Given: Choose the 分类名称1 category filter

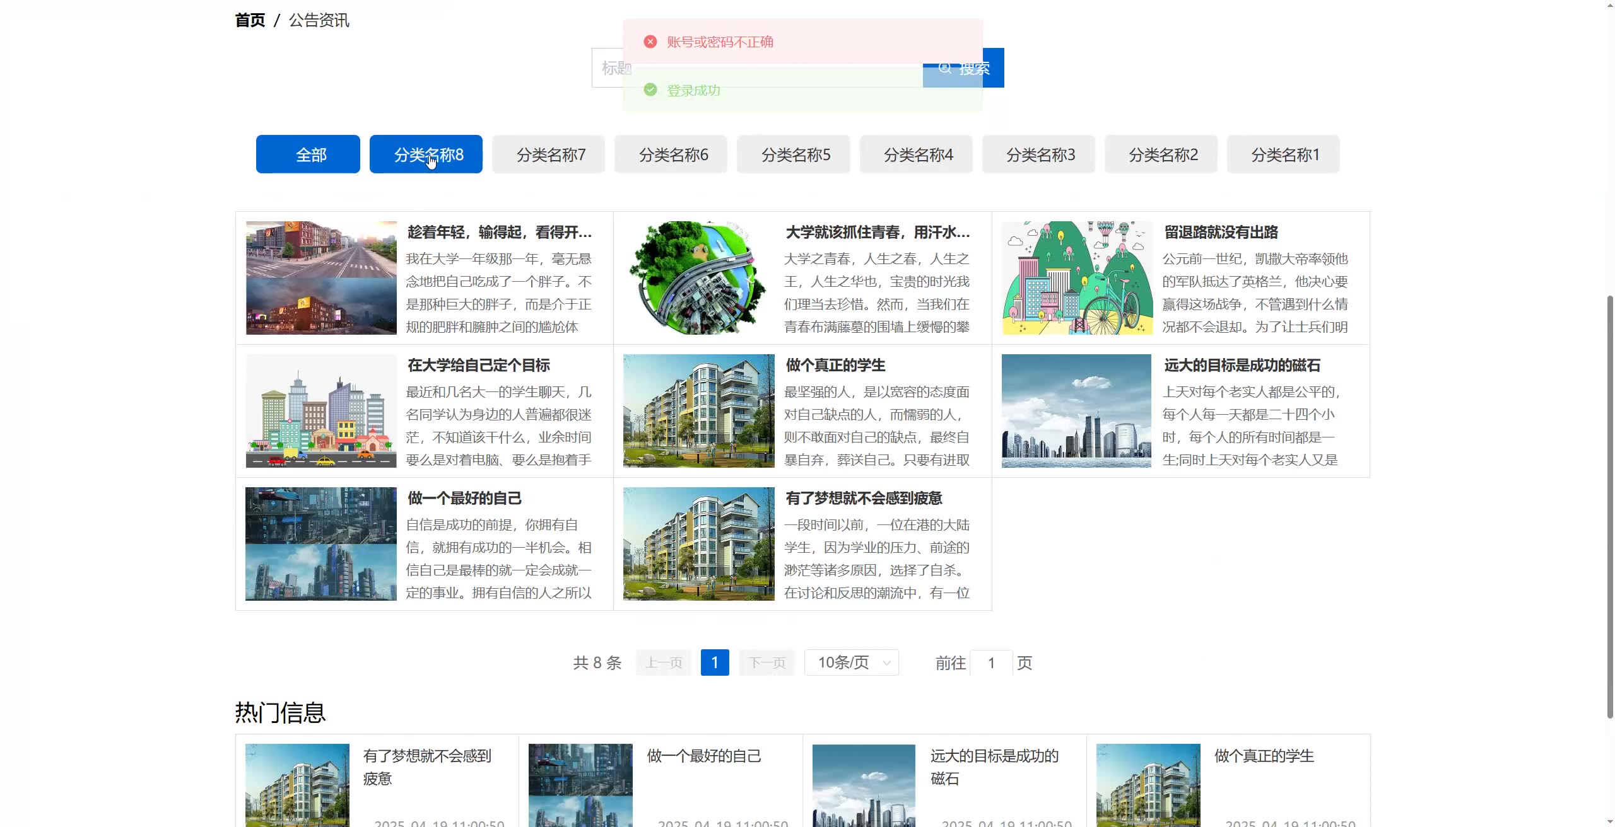Looking at the screenshot, I should point(1283,154).
